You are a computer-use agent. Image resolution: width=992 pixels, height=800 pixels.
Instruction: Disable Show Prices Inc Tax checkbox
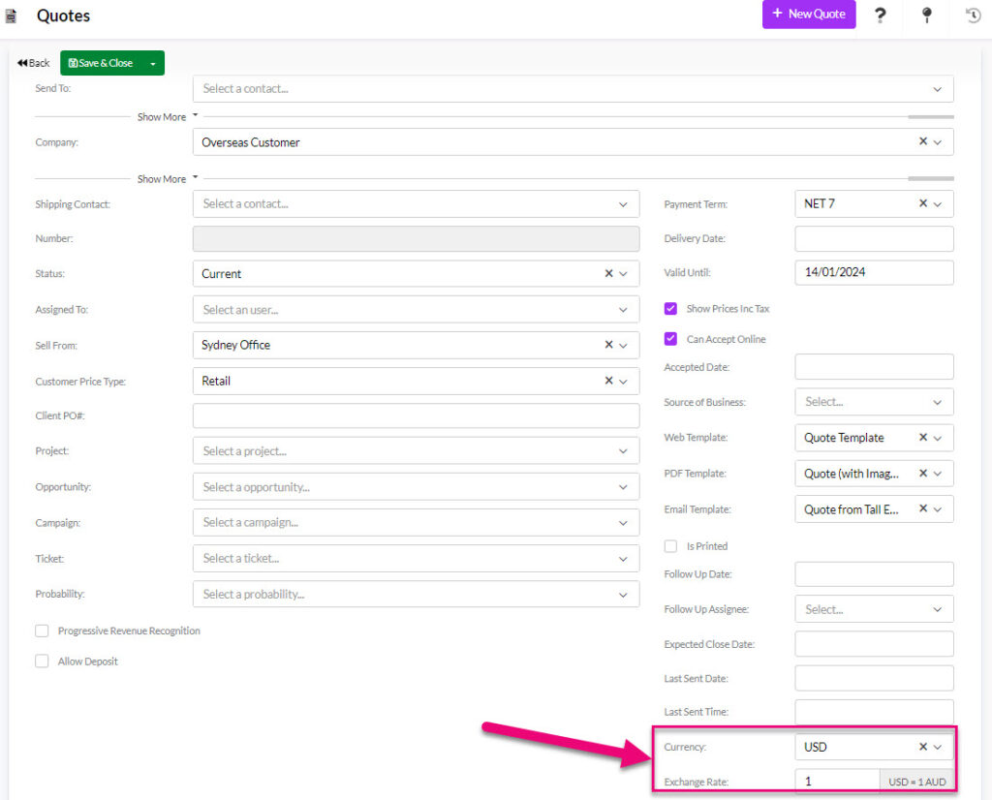(x=670, y=309)
